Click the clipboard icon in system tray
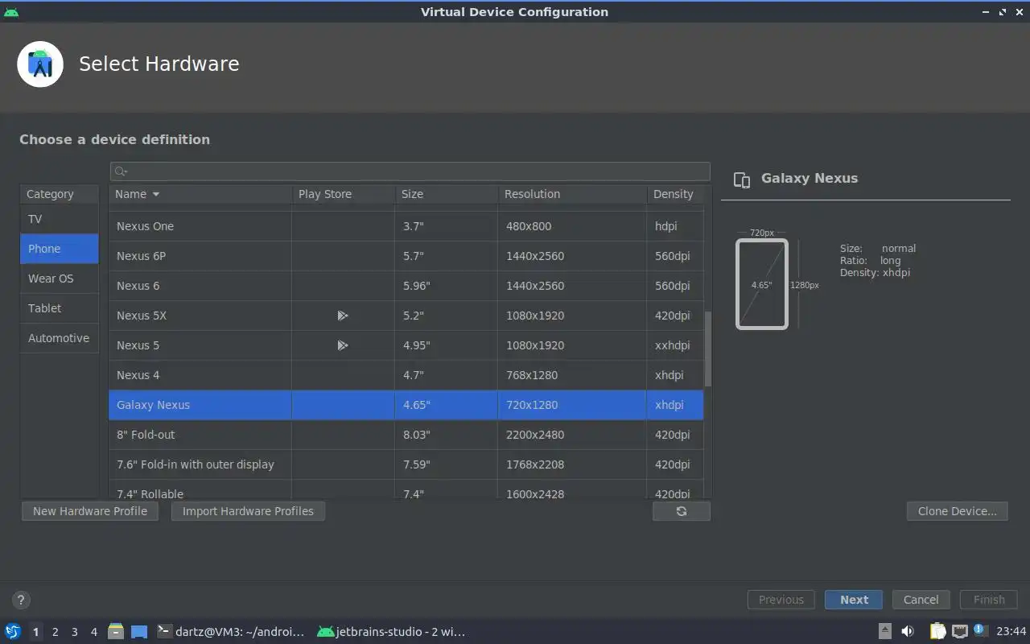Image resolution: width=1030 pixels, height=644 pixels. [x=937, y=632]
